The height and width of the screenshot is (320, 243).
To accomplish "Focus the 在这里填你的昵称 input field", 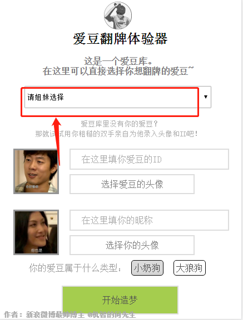I will (x=149, y=220).
